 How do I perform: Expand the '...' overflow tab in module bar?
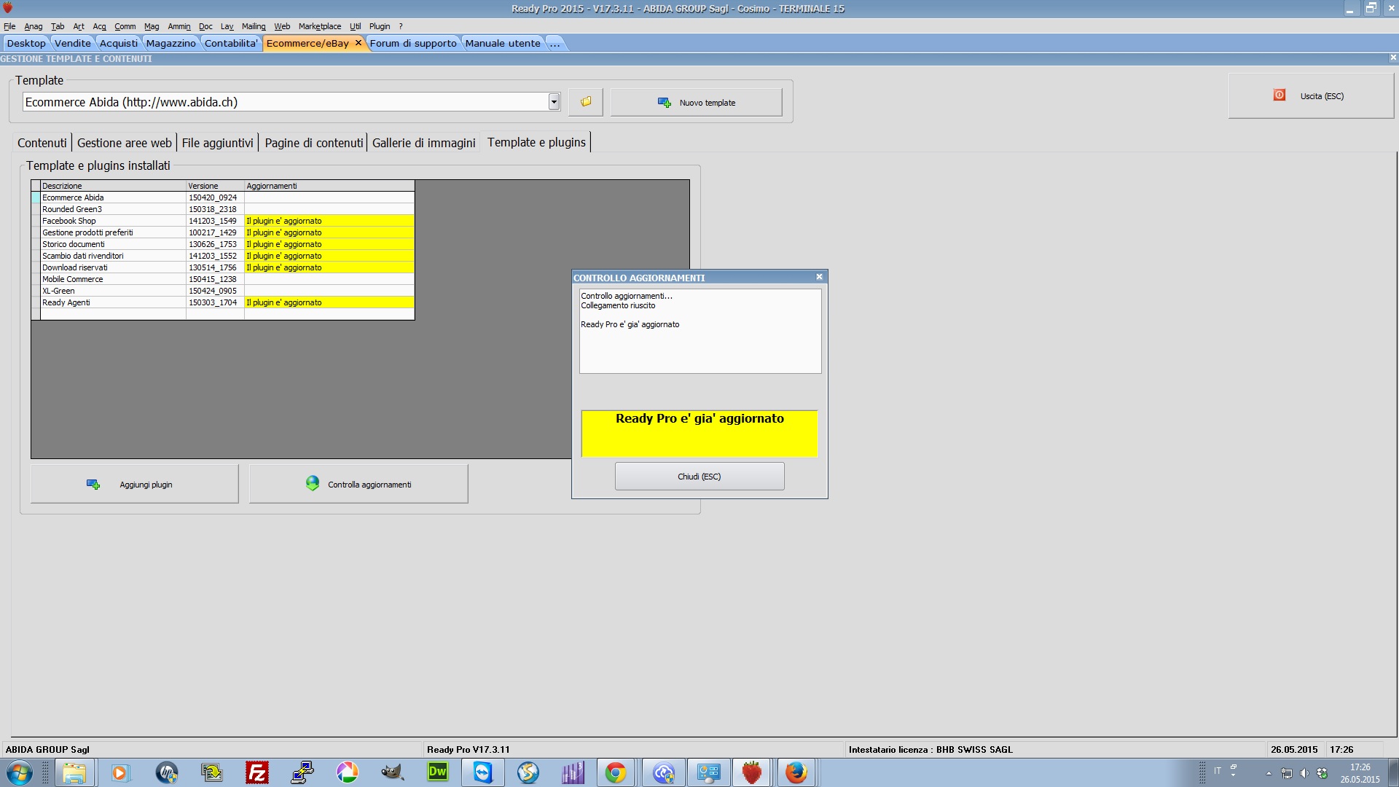pos(554,43)
